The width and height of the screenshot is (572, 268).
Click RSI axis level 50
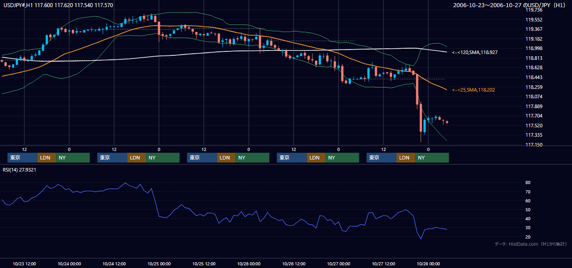tap(528, 209)
